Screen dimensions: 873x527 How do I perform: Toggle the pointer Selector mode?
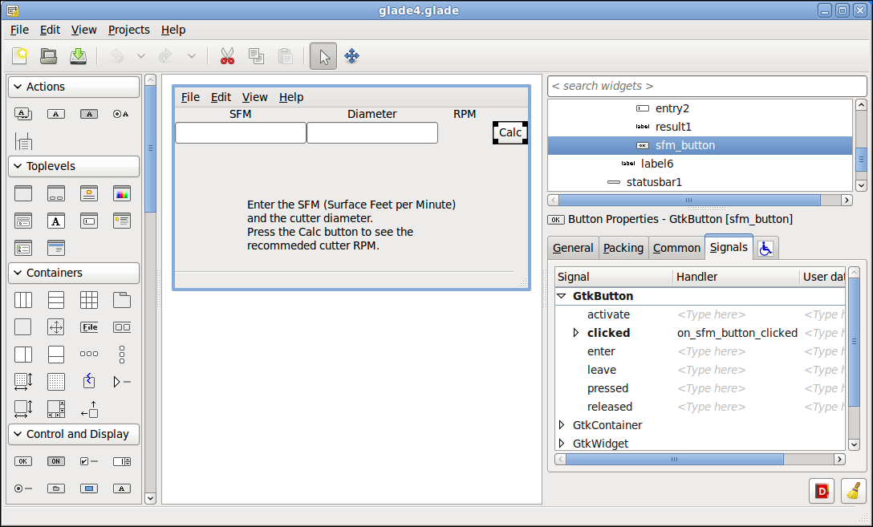point(323,56)
